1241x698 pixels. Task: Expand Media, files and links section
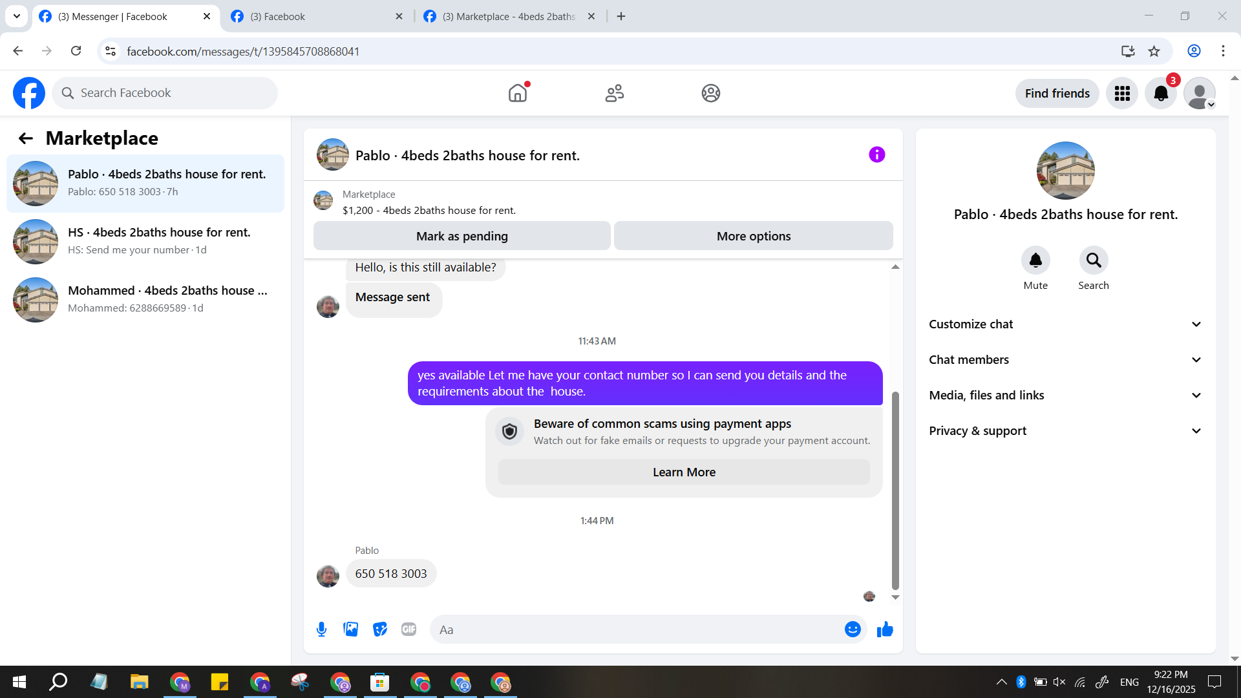click(x=1066, y=396)
